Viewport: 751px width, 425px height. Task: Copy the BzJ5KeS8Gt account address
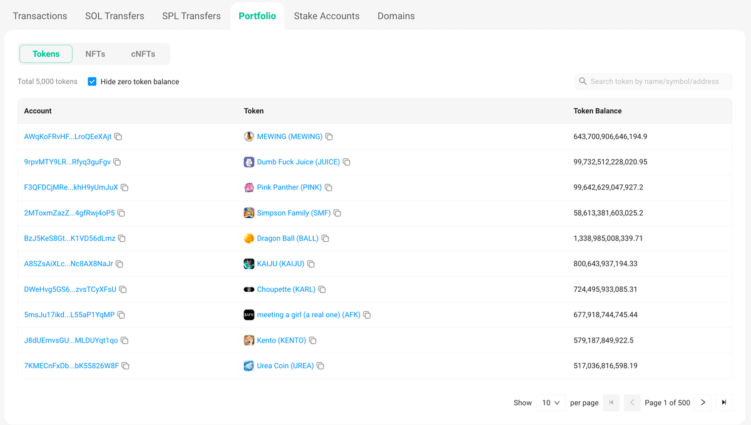(x=121, y=238)
